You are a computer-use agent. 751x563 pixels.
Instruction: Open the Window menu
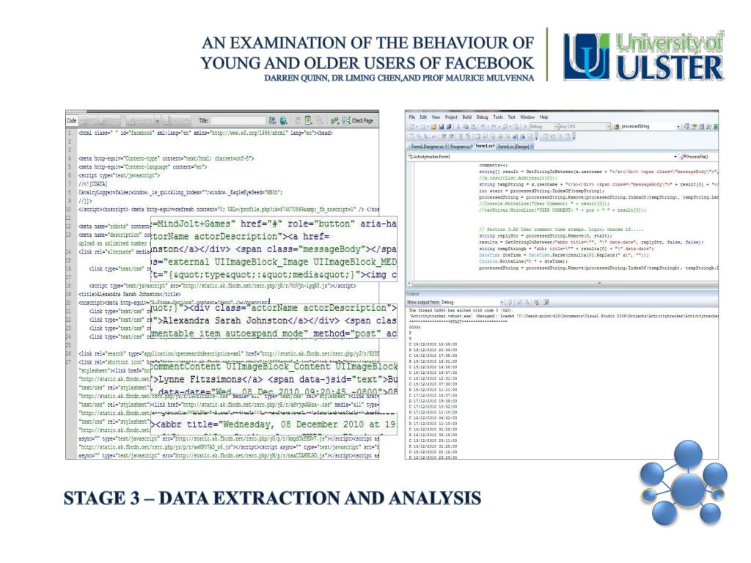click(x=527, y=117)
